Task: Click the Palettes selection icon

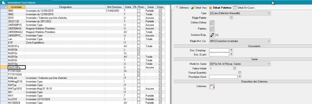Action: (212, 29)
